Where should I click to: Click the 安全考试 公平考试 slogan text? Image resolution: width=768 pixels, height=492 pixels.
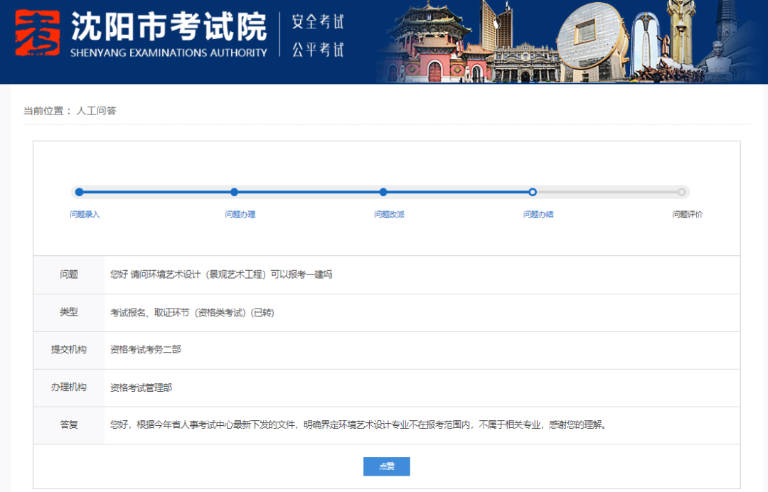318,35
